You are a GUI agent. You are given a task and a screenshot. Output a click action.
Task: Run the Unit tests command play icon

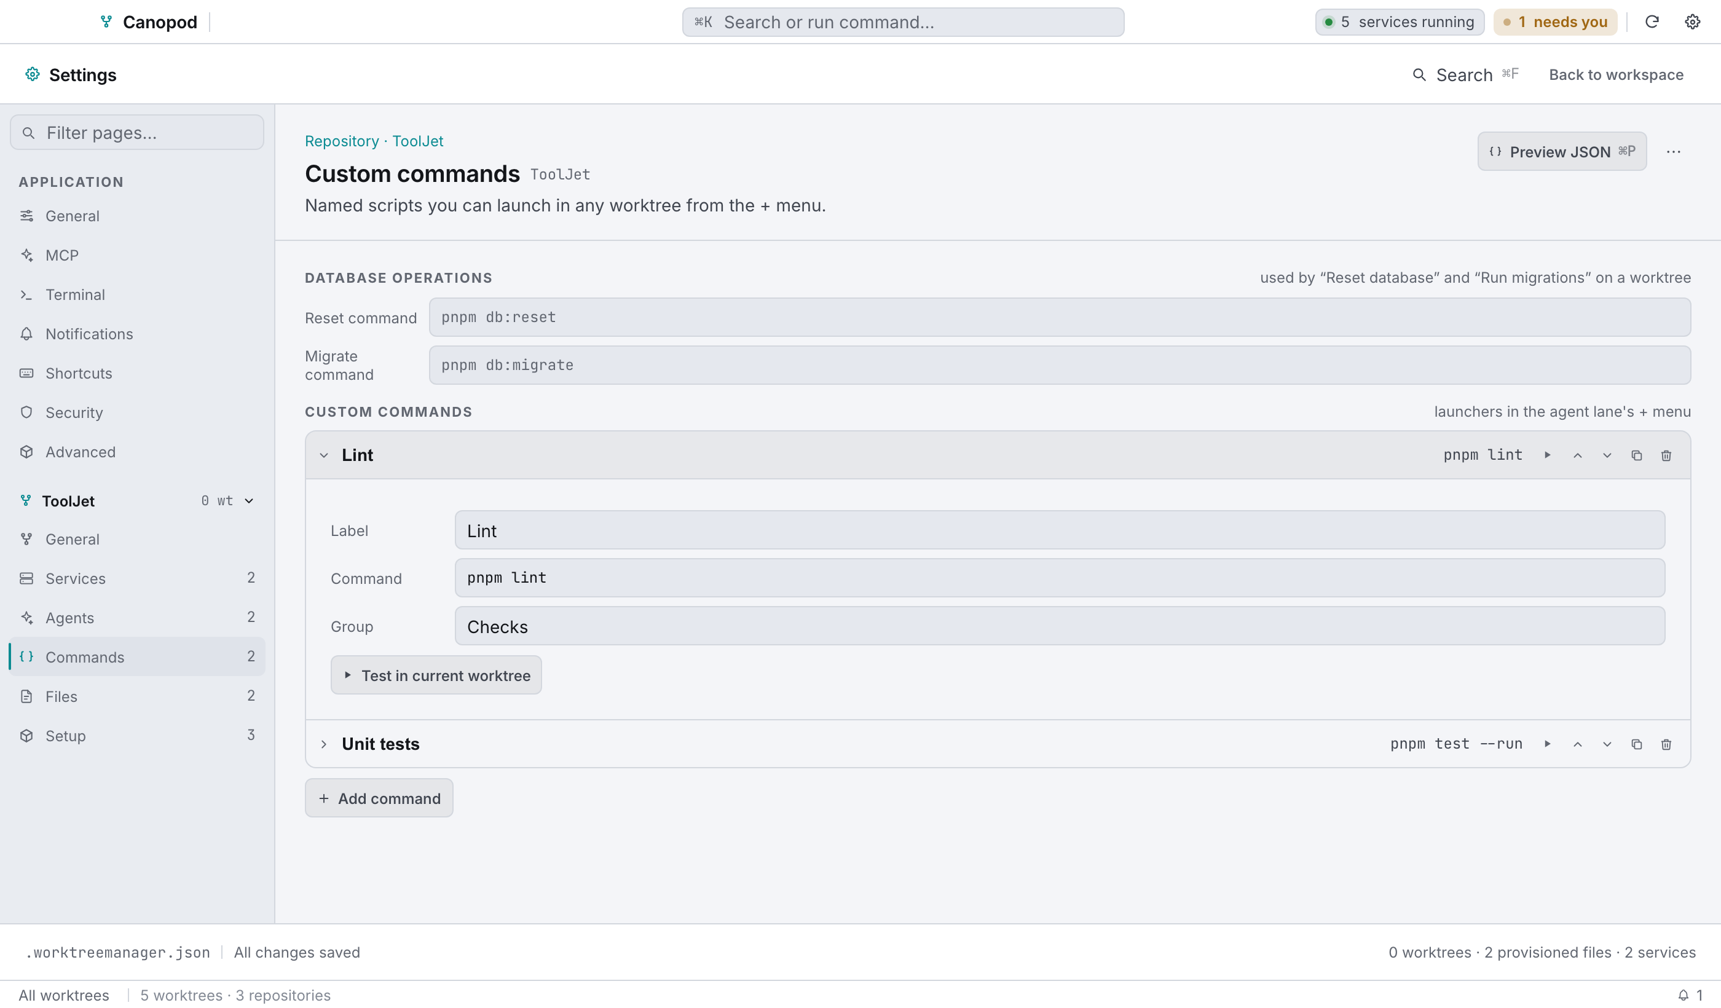click(x=1548, y=744)
